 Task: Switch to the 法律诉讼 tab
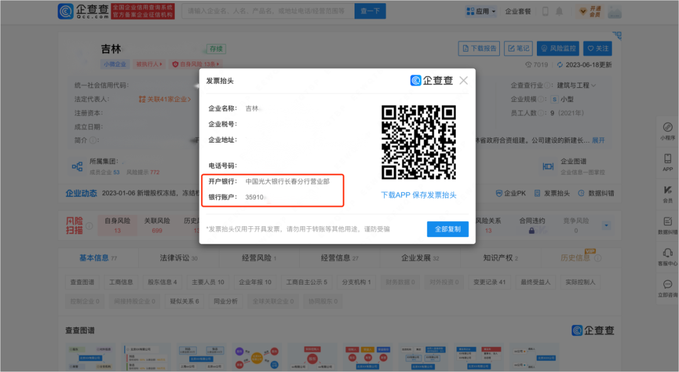(179, 258)
